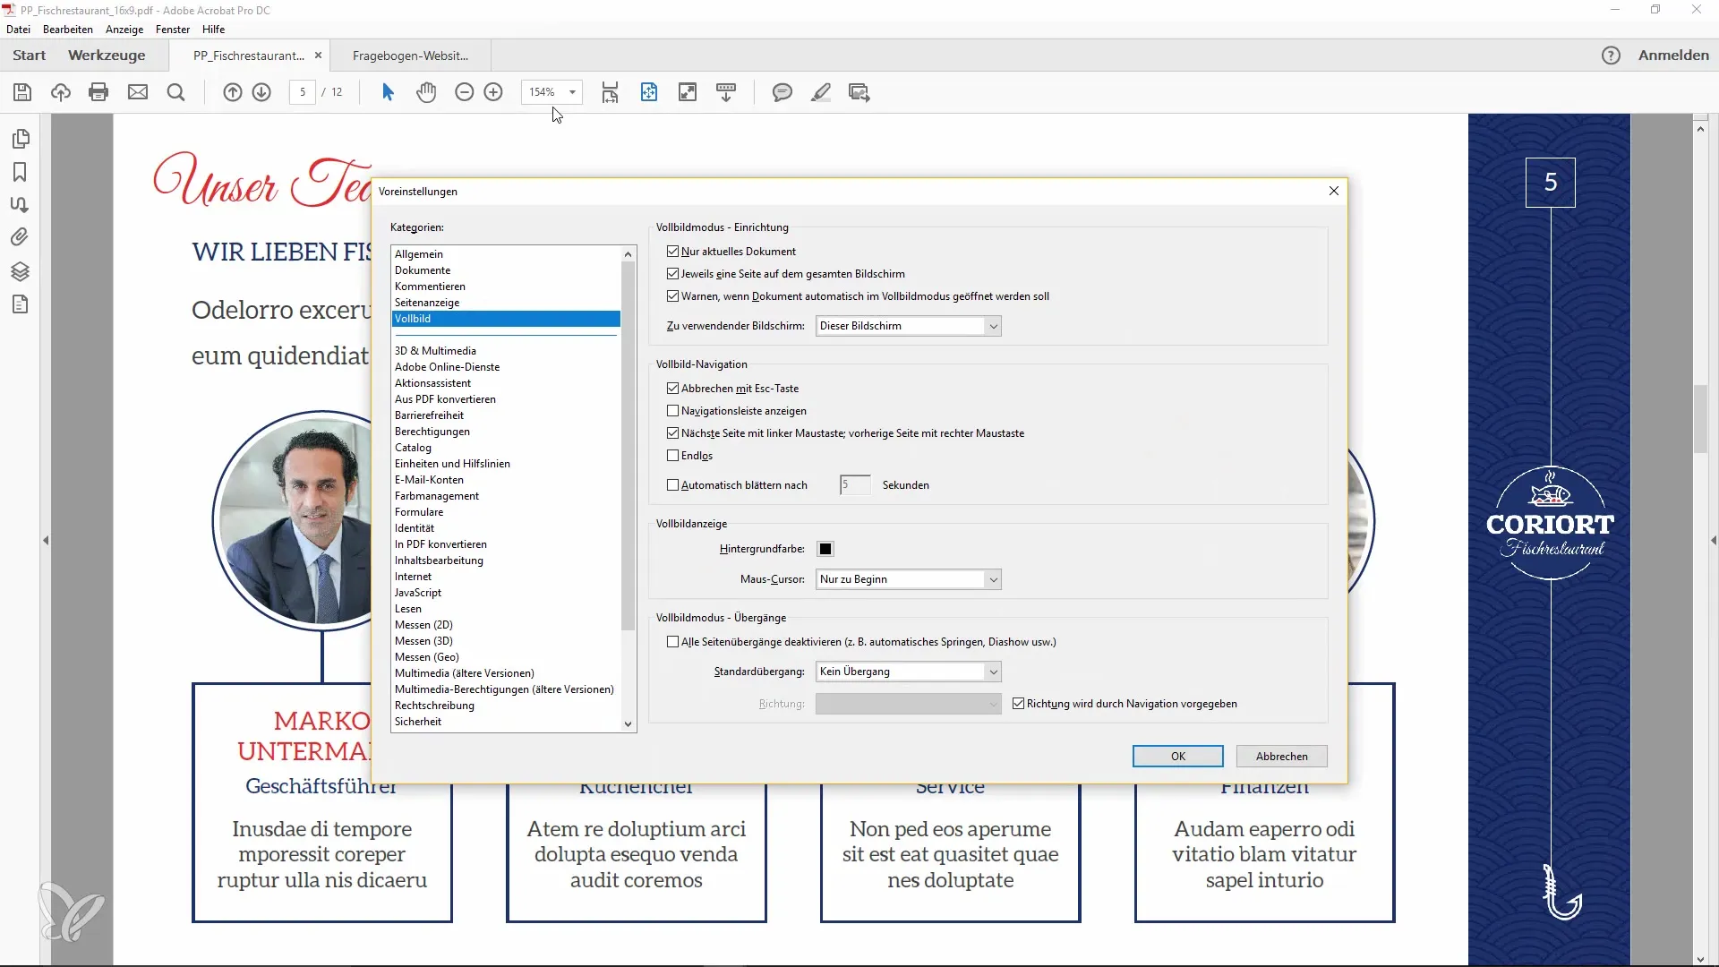Click the full screen mode icon

(x=688, y=92)
